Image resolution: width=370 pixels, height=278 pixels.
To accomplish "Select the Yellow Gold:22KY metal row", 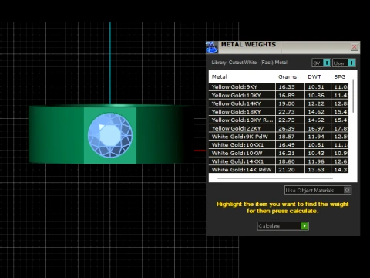I will (278, 128).
